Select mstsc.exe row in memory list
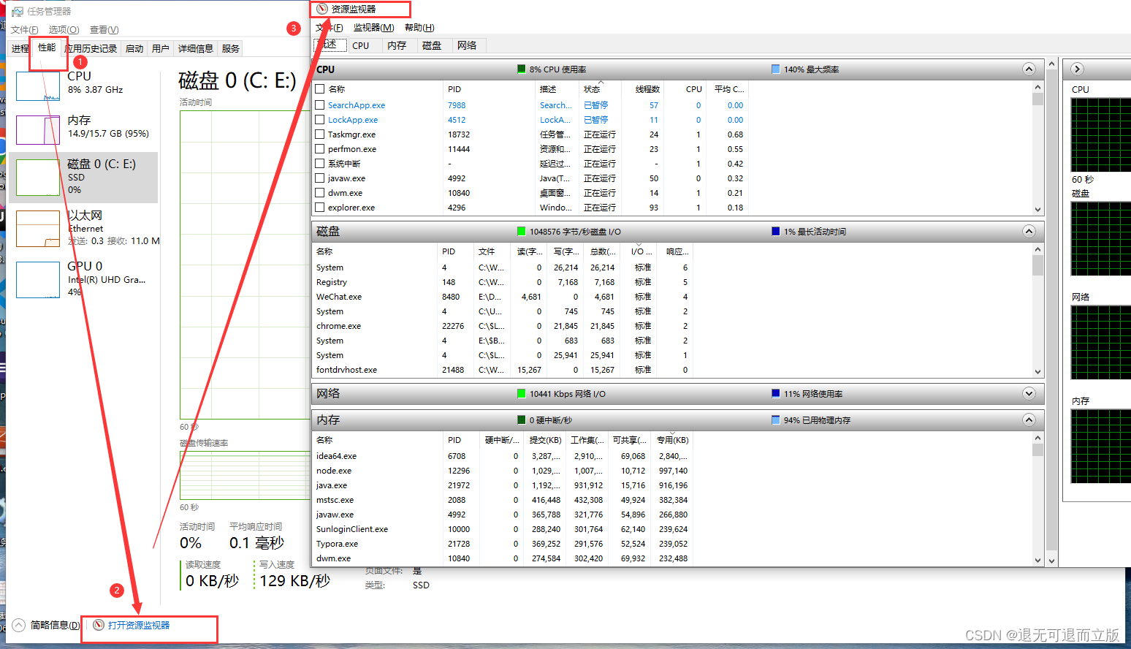The height and width of the screenshot is (649, 1131). 503,500
